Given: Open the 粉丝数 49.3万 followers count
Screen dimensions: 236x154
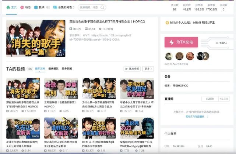Looking at the screenshot, I should coord(187,7).
